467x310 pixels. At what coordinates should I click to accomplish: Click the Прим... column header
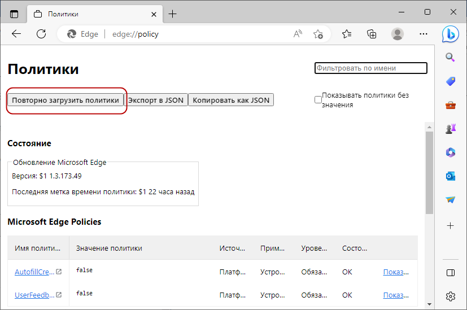pos(272,248)
